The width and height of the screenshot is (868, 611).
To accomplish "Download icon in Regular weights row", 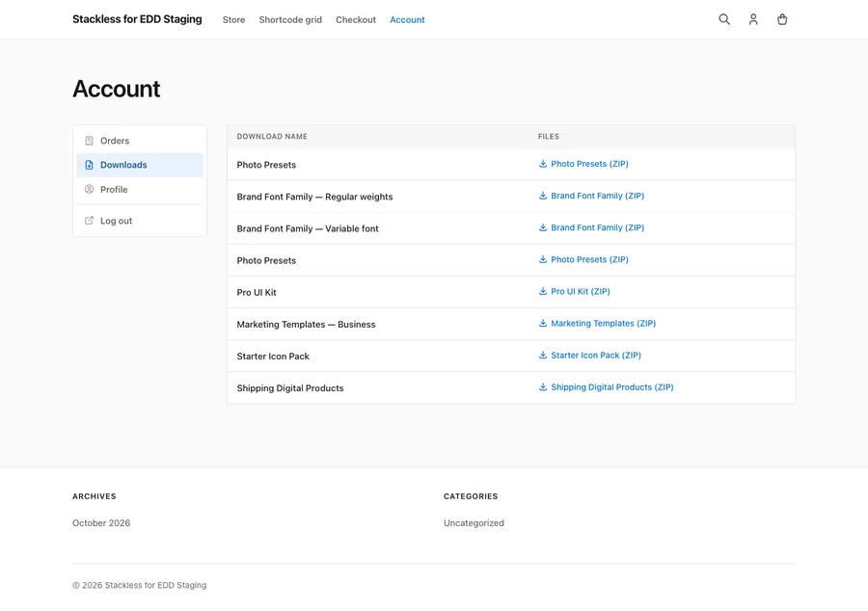I will [x=543, y=196].
